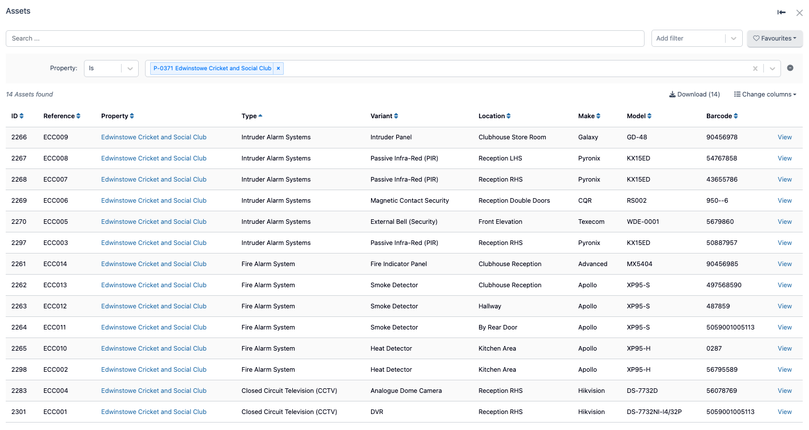
Task: Expand the property value selector chevron
Action: click(772, 69)
